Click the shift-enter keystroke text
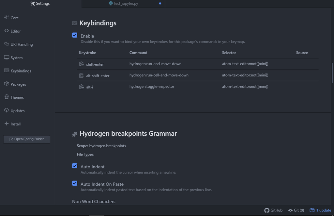This screenshot has height=216, width=334. (95, 64)
